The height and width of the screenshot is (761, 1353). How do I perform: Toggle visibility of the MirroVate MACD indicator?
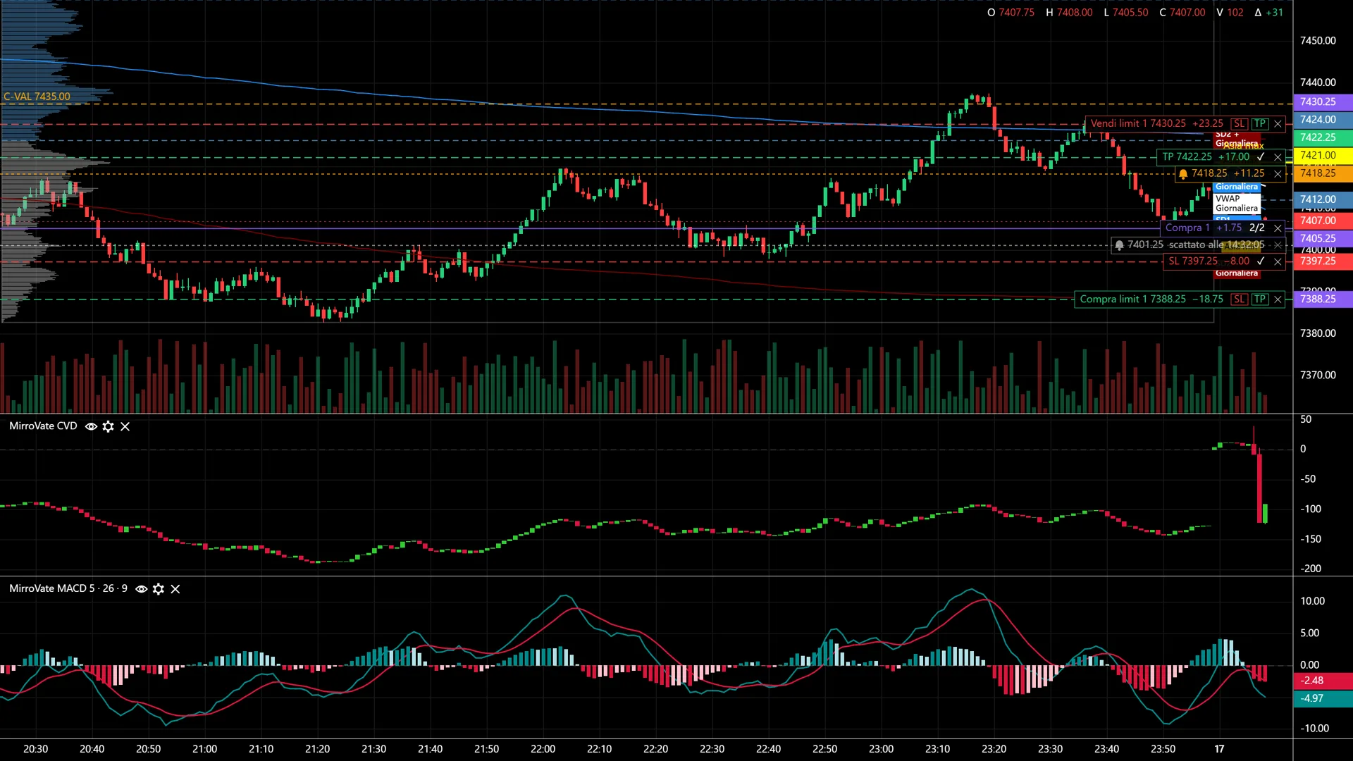click(141, 589)
